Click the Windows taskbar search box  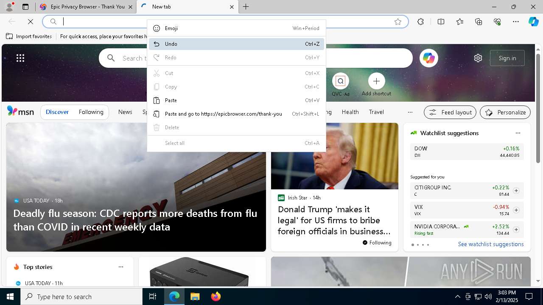(x=81, y=297)
